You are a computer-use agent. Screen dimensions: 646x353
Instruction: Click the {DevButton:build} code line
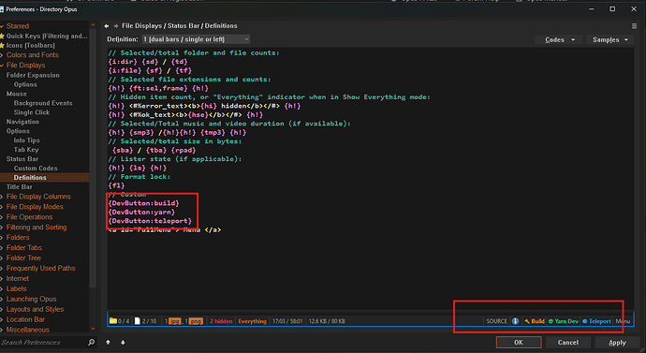point(144,203)
